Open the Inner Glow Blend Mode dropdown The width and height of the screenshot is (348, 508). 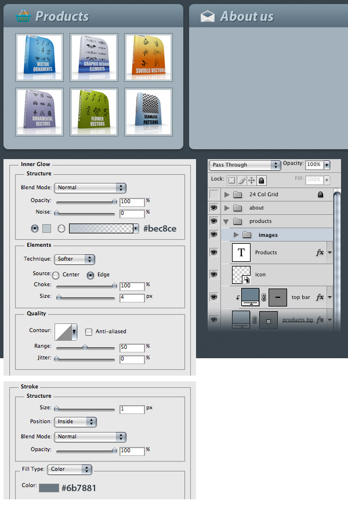[x=90, y=188]
